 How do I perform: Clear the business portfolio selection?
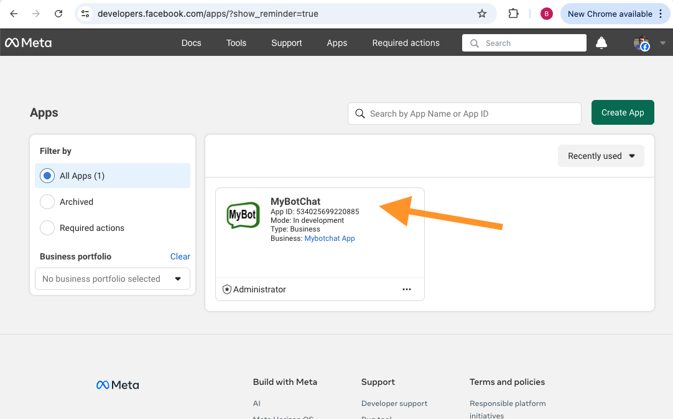(180, 256)
